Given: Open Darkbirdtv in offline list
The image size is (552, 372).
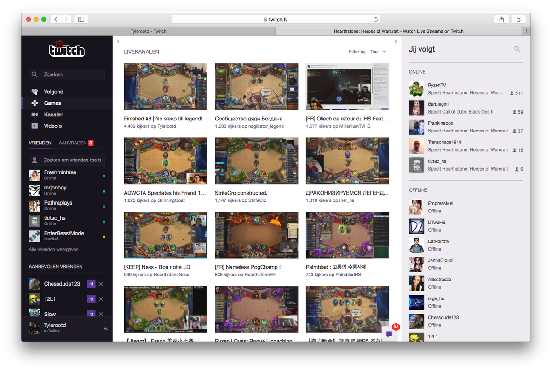Looking at the screenshot, I should pos(466,245).
